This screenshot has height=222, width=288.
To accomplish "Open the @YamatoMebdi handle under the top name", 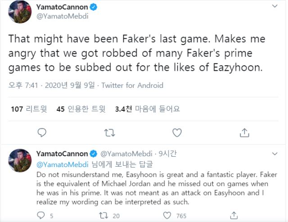I will pos(63,16).
